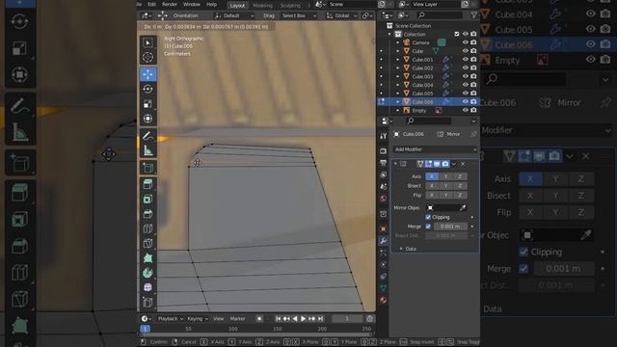Image resolution: width=617 pixels, height=347 pixels.
Task: Click the current frame marker on the timeline
Action: tap(146, 329)
